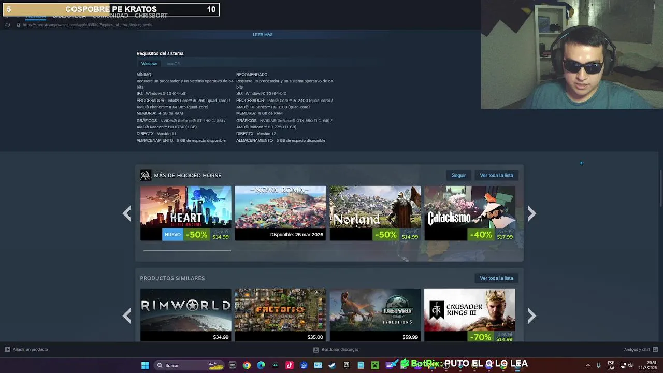Image resolution: width=663 pixels, height=373 pixels.
Task: Click Cataclismo's -40% discount badge
Action: pos(481,235)
